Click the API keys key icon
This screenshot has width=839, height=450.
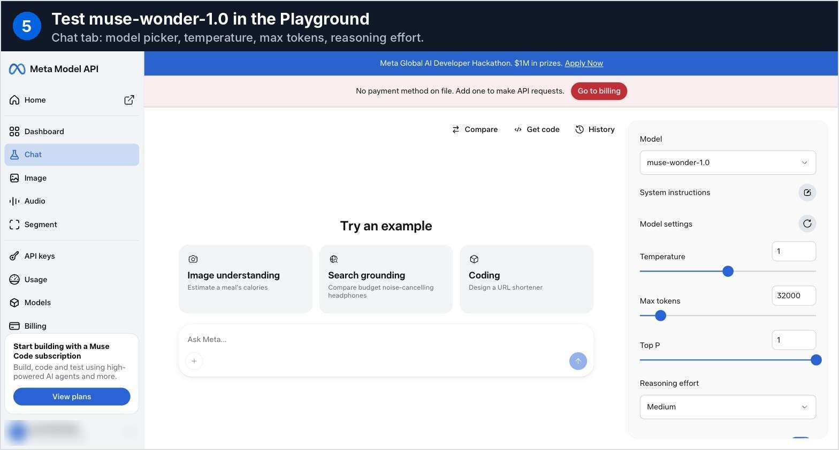pyautogui.click(x=14, y=256)
